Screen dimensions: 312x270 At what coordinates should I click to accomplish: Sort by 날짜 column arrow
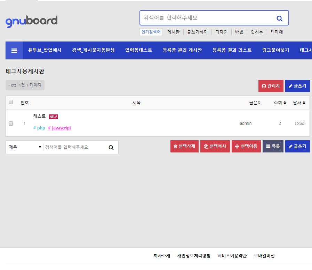click(x=304, y=103)
